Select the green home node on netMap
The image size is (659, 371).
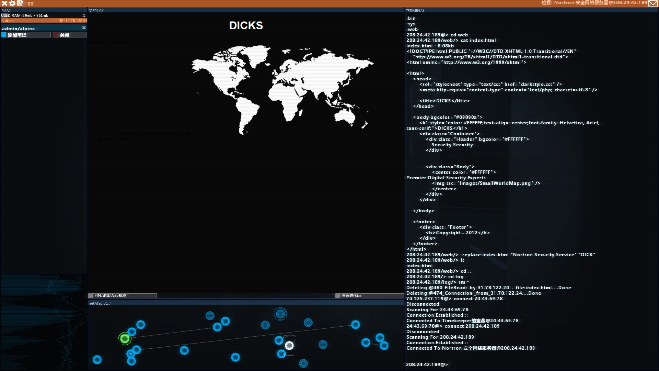(125, 339)
